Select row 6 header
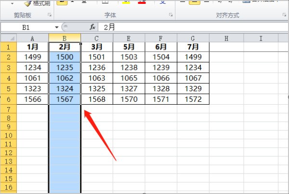Screen dimensions: 289x194 point(9,99)
